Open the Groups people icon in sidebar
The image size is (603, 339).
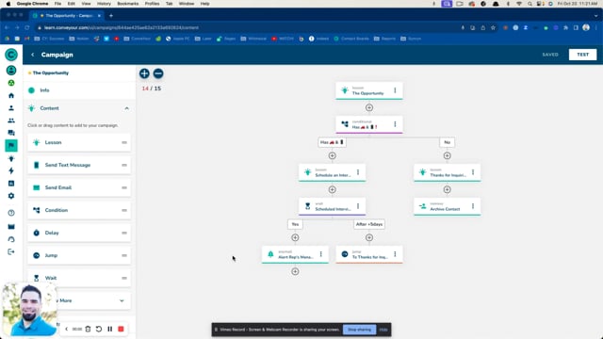coord(11,121)
